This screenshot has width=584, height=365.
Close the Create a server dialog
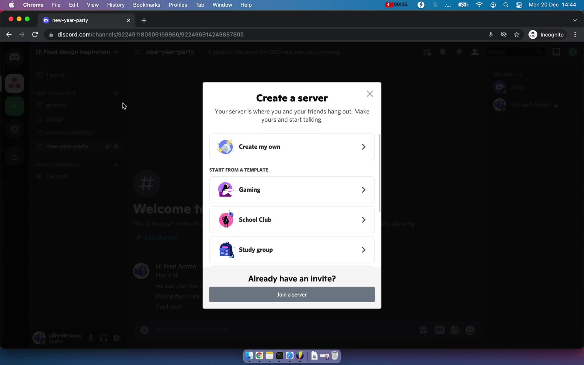click(370, 94)
